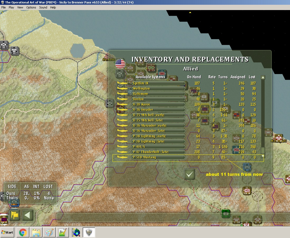
Task: Select B-26 Marauder (early) row
Action: click(158, 126)
